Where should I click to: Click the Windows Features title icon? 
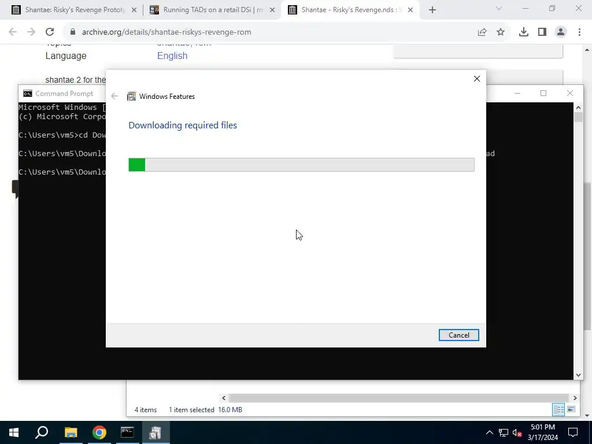[131, 97]
